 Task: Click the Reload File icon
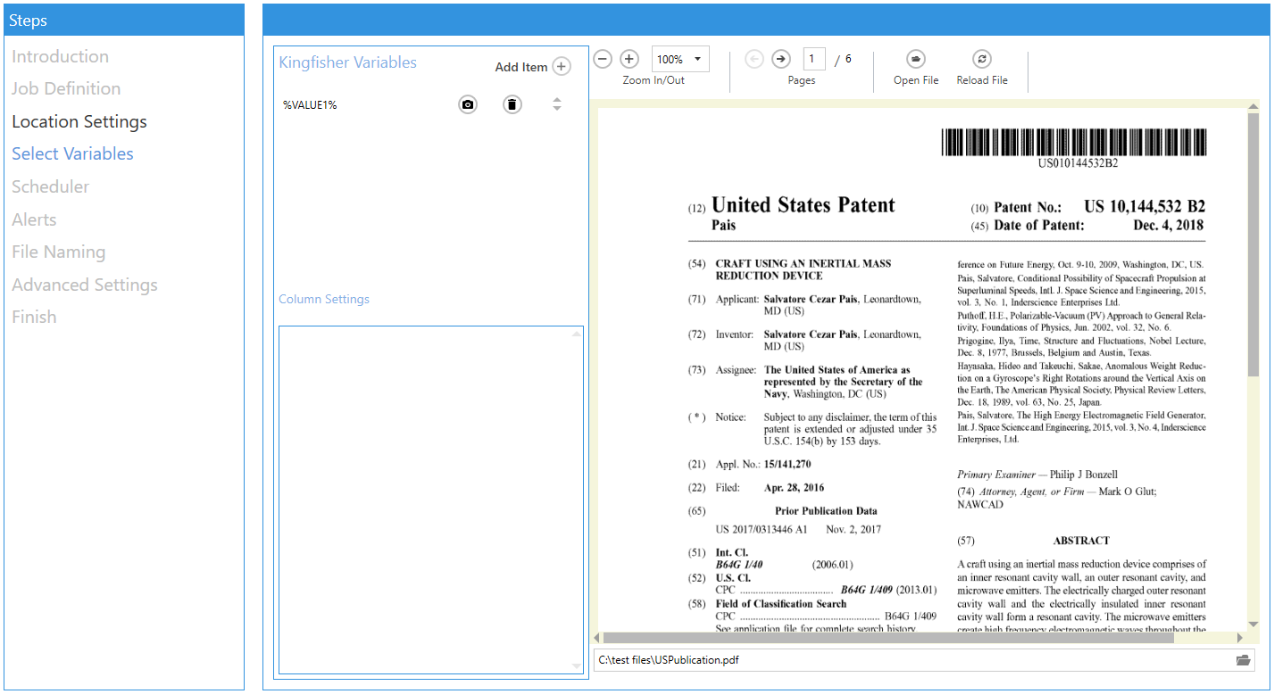981,58
